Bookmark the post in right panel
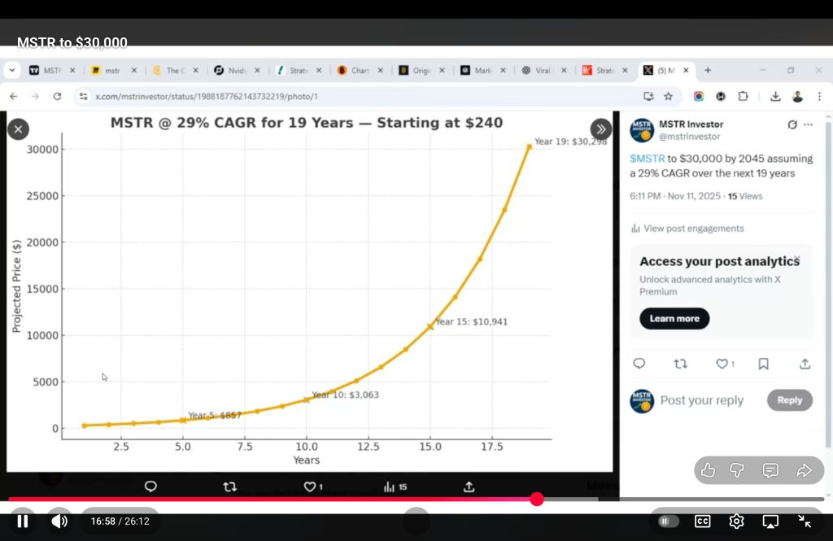Viewport: 833px width, 541px height. [763, 364]
